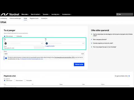Select Fullmakter radio under Ta ut penger

(x=15, y=36)
